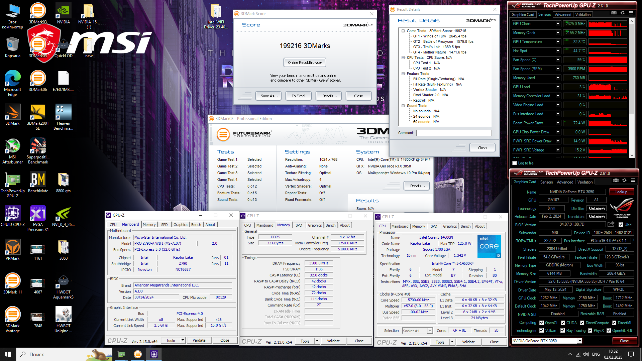
Task: Open TechPowerUp GPU-Z desktop icon
Action: [x=12, y=185]
